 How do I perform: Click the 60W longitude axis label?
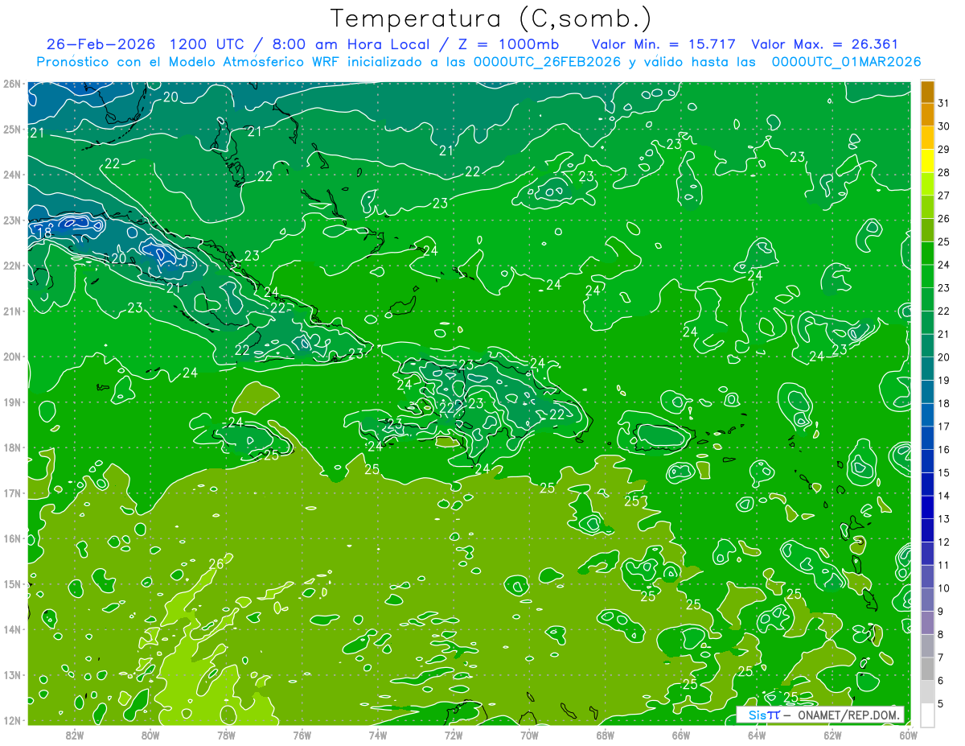(x=908, y=735)
